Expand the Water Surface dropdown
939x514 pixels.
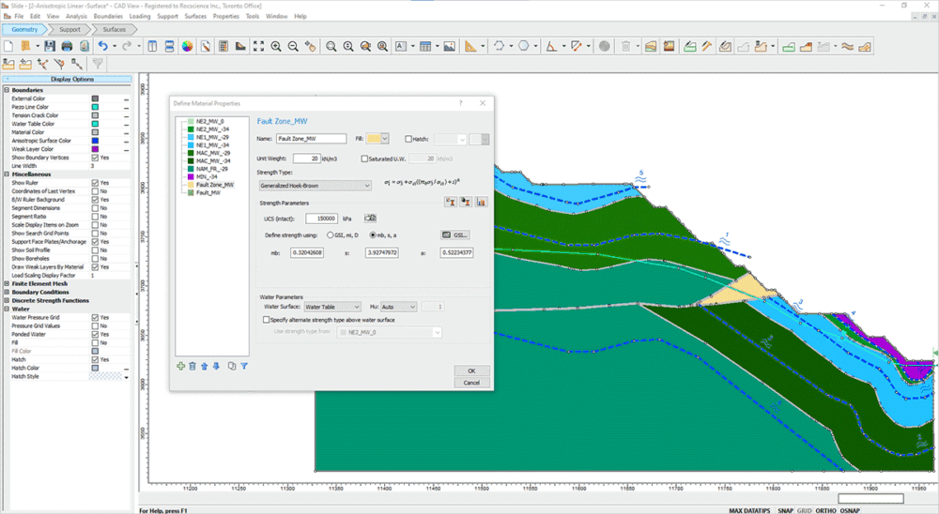tap(332, 307)
